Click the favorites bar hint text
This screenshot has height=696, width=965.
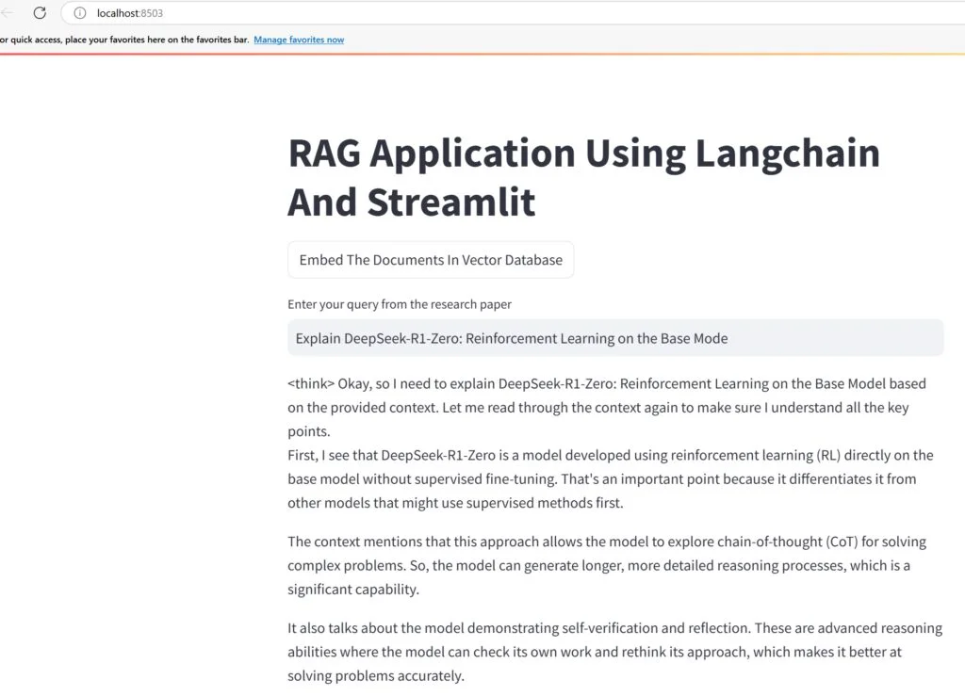[124, 40]
